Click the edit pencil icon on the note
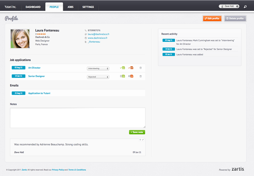Screen dimensions: 254x176 (143, 140)
